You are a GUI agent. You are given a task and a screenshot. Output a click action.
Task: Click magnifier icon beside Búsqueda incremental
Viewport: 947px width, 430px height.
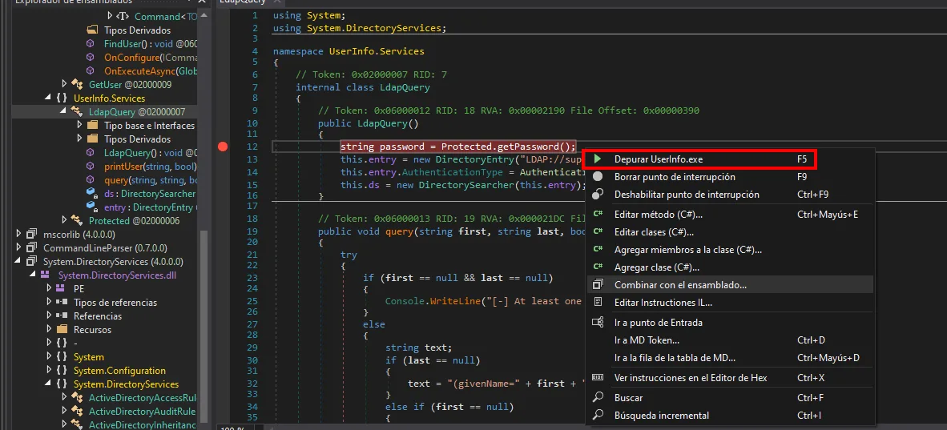[x=598, y=416]
